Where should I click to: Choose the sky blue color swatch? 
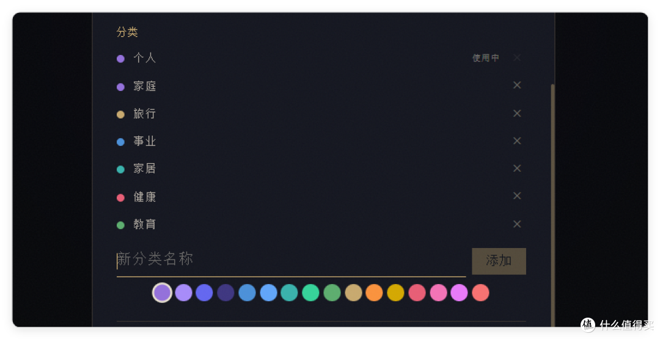pyautogui.click(x=268, y=293)
